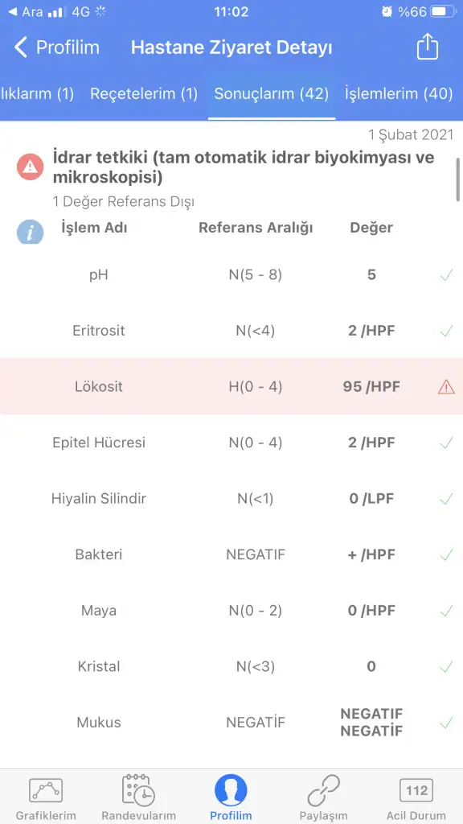Image resolution: width=463 pixels, height=824 pixels.
Task: Select the Lökosit result row
Action: coord(231,386)
